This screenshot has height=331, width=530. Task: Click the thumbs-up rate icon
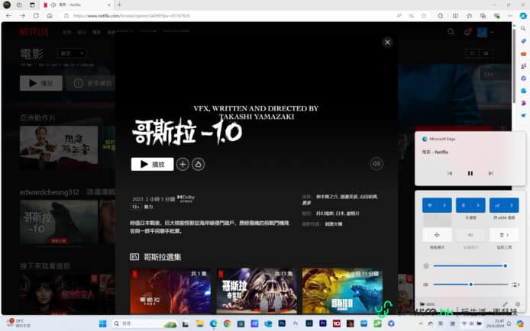pos(197,164)
